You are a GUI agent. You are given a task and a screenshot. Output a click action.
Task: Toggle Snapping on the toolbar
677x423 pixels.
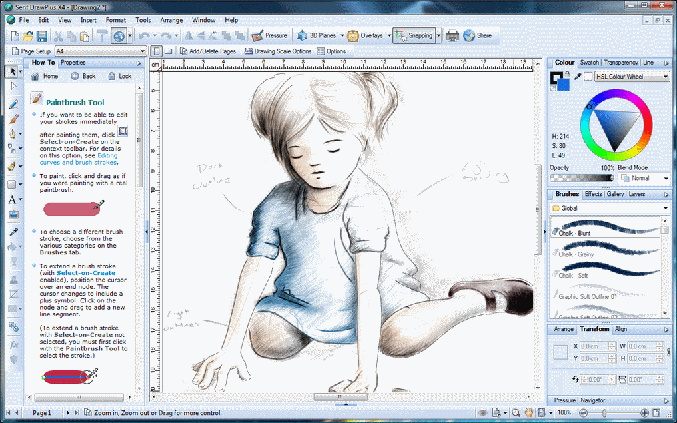413,35
